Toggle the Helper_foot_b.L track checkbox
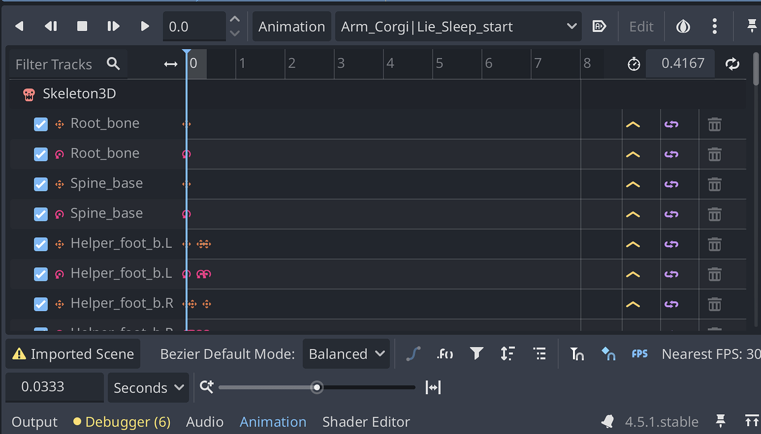This screenshot has width=761, height=434. coord(40,244)
